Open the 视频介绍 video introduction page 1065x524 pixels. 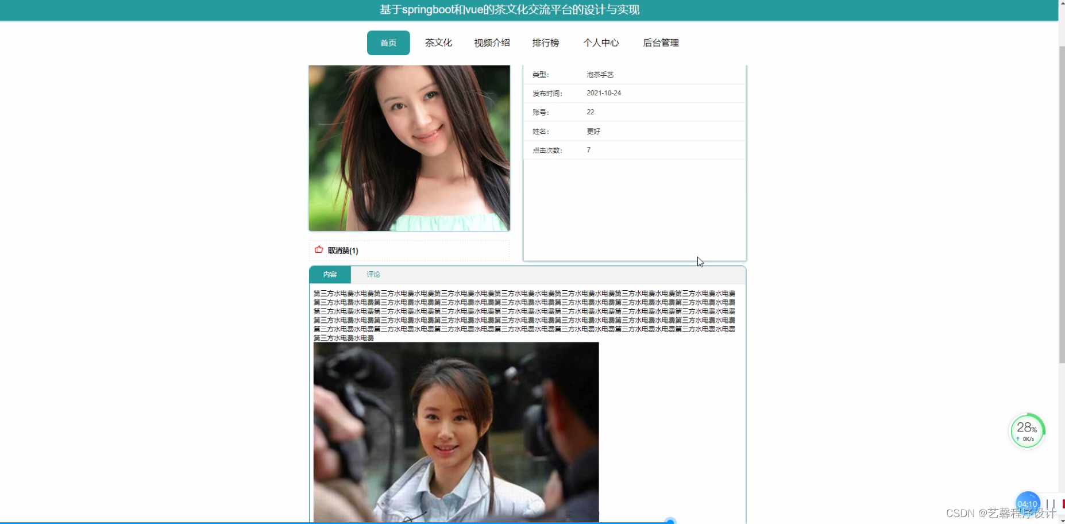pyautogui.click(x=491, y=43)
